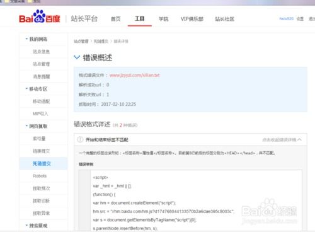Open the 学院 tab
The height and width of the screenshot is (232, 315).
pyautogui.click(x=163, y=19)
